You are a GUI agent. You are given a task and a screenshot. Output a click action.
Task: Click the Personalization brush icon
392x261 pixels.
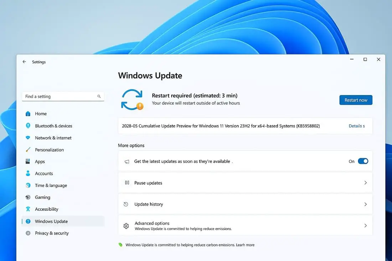pos(28,150)
